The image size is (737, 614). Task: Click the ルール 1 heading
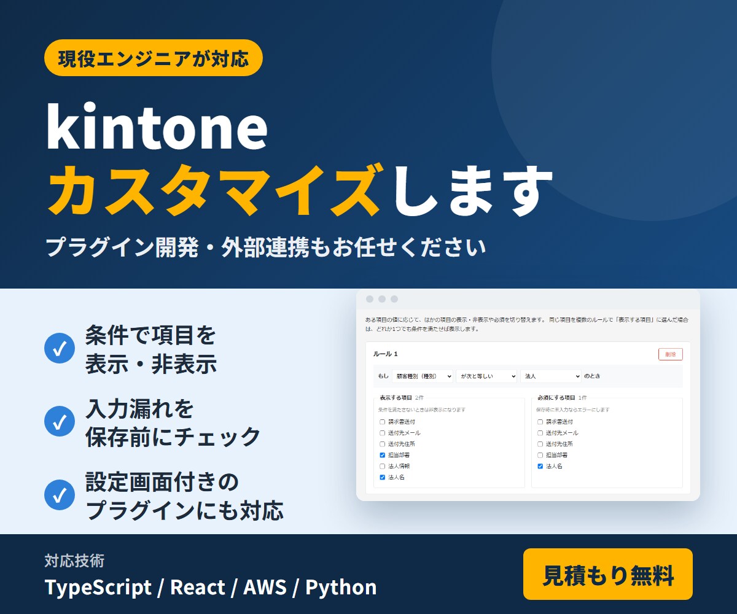click(386, 354)
